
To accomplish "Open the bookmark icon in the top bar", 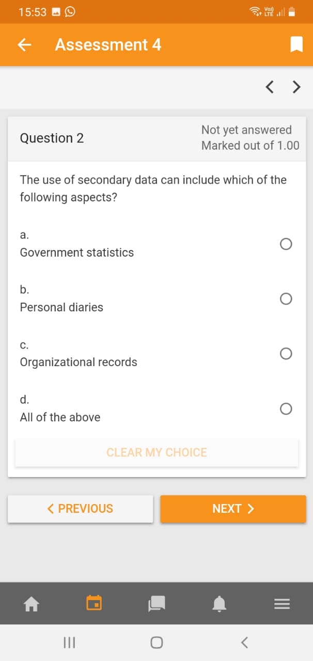I will tap(296, 44).
